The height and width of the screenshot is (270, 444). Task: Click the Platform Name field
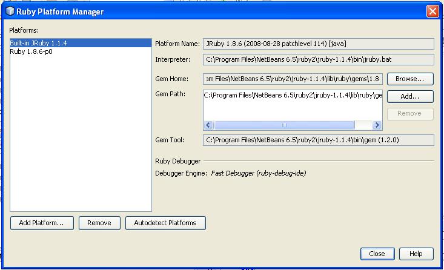click(x=318, y=44)
